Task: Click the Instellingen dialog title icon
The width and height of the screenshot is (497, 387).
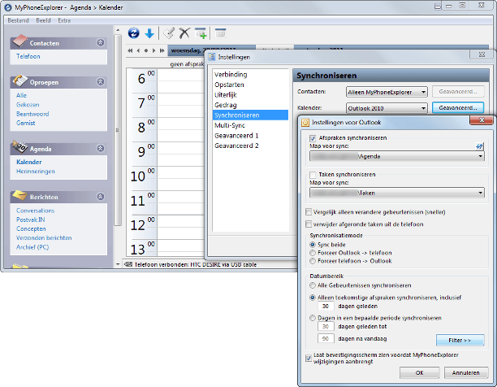Action: click(212, 57)
